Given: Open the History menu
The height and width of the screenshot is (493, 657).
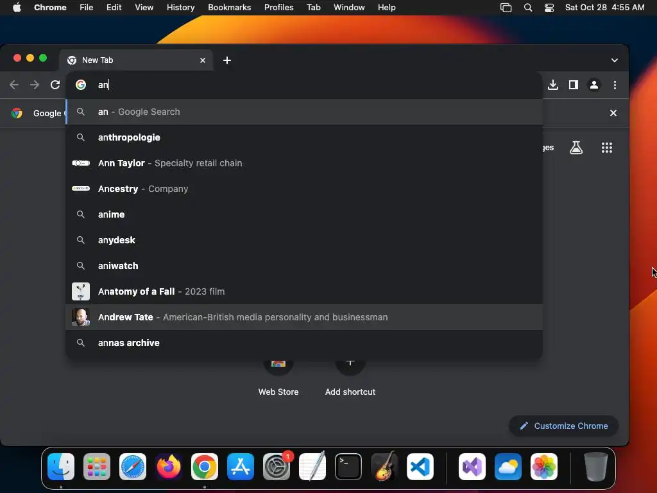Looking at the screenshot, I should 180,8.
